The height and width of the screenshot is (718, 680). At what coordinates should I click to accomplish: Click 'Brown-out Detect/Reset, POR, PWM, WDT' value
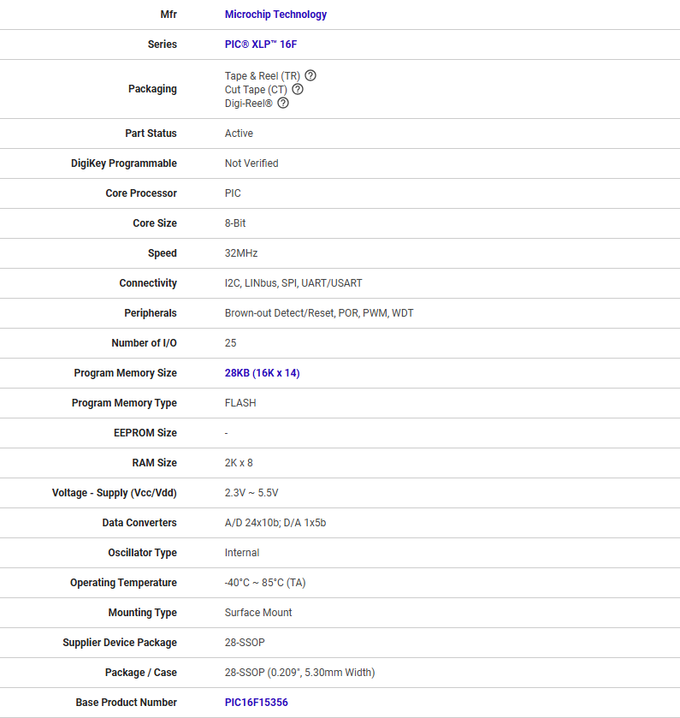pyautogui.click(x=319, y=312)
